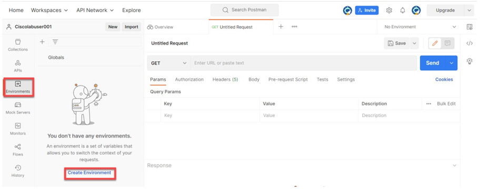This screenshot has height=189, width=480.
Task: Switch to the Headers (5) tab
Action: coord(225,79)
